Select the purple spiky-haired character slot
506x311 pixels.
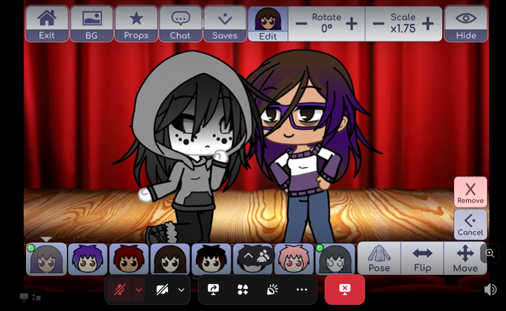(x=88, y=259)
